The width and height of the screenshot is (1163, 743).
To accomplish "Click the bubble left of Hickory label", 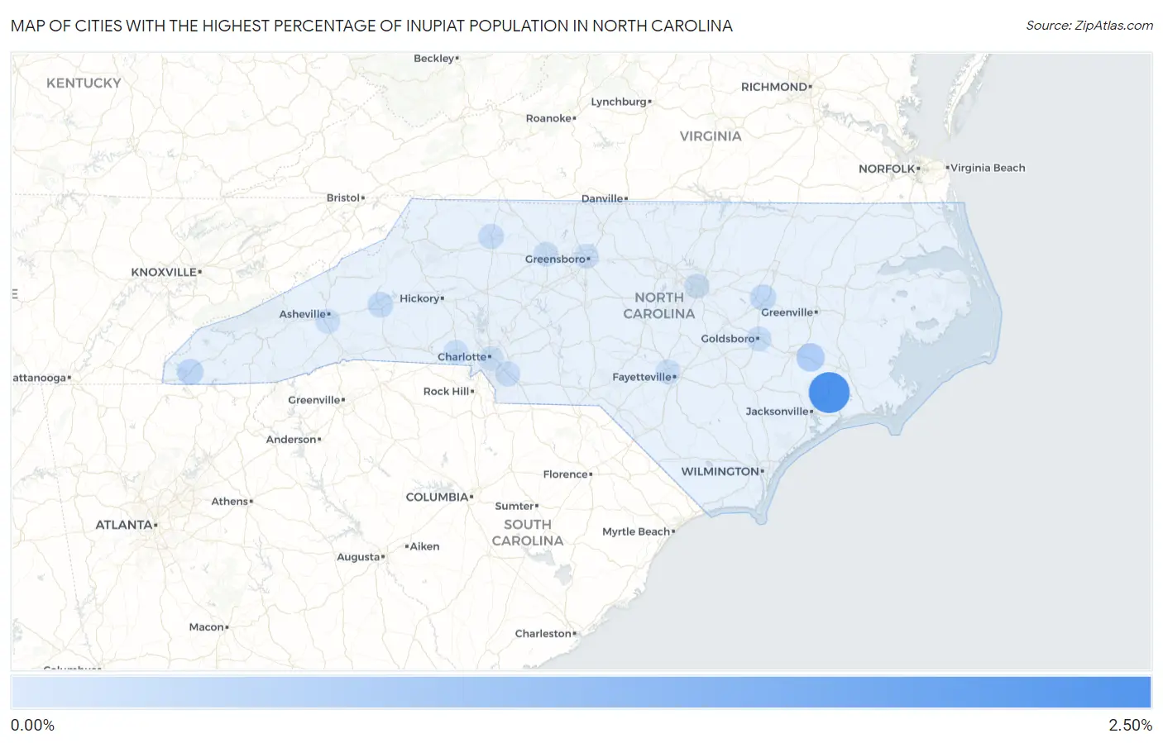I will (x=380, y=304).
